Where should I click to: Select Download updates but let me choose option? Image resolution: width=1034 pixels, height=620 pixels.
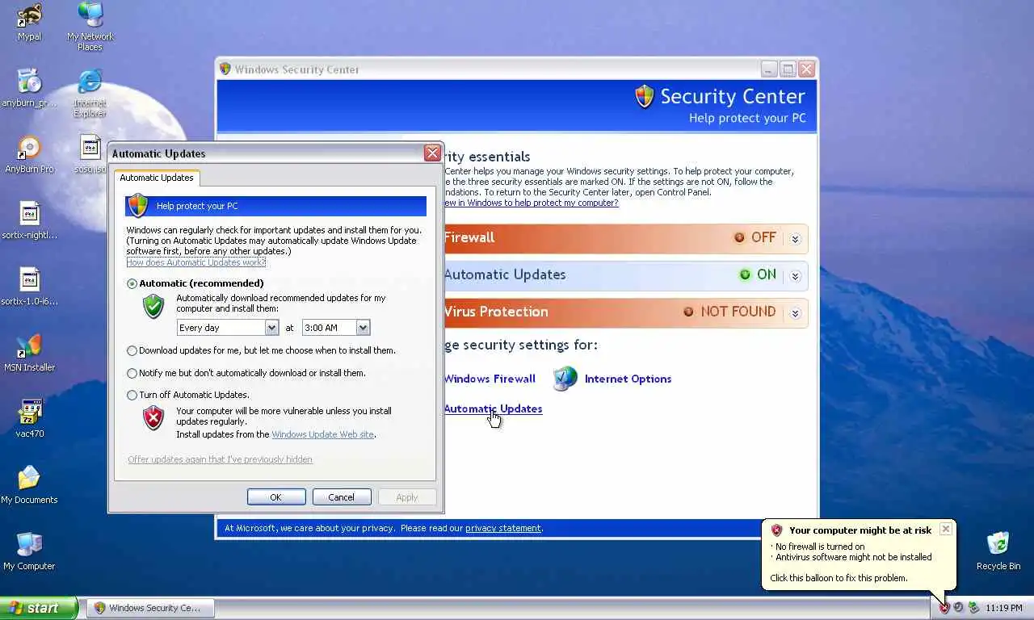[x=132, y=350]
